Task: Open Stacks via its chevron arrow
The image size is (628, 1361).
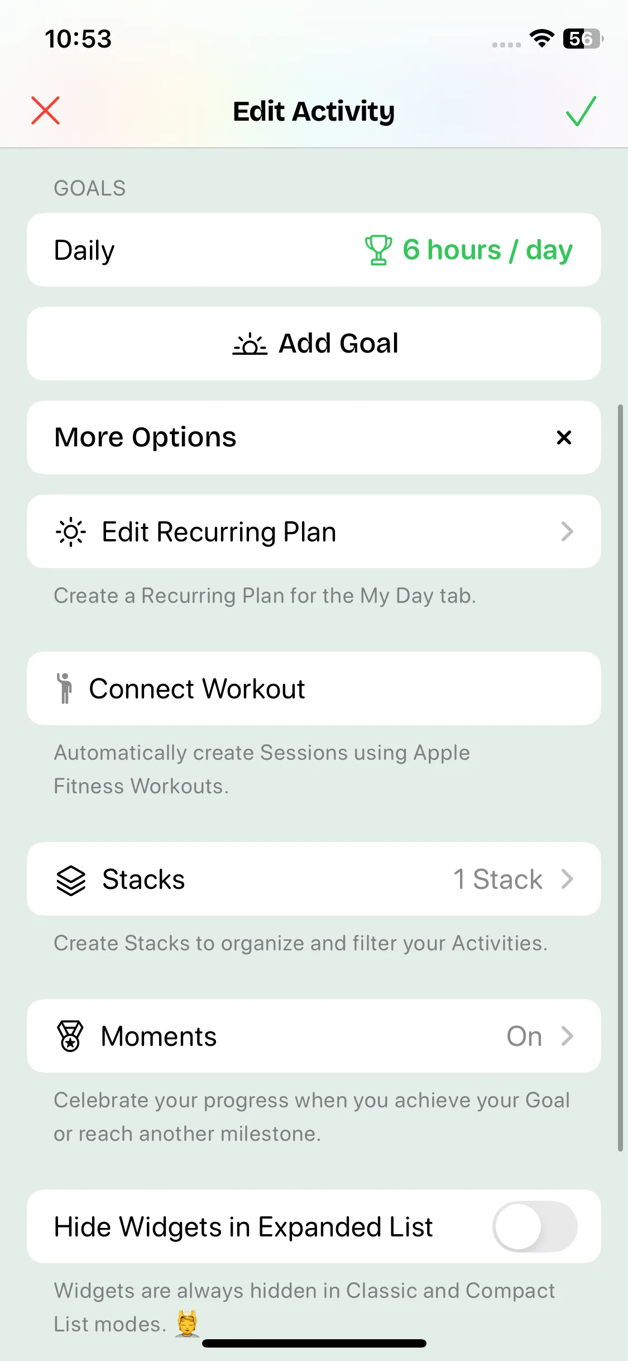Action: click(567, 879)
